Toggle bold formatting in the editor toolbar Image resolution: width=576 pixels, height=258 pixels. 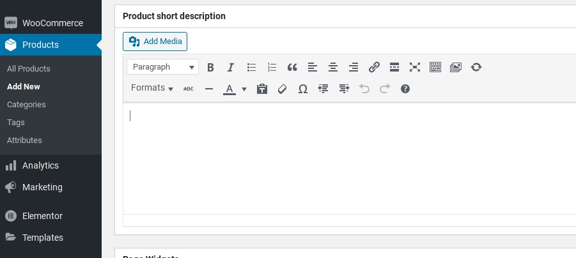pos(210,67)
